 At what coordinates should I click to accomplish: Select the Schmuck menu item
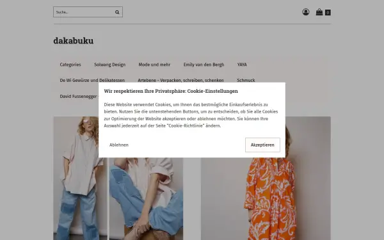click(x=246, y=81)
